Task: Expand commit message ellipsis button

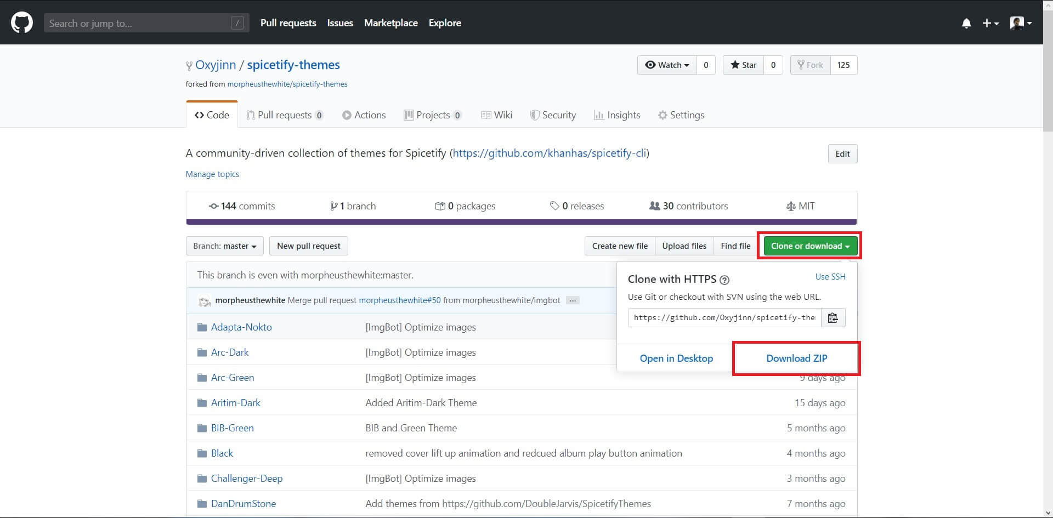Action: (573, 300)
